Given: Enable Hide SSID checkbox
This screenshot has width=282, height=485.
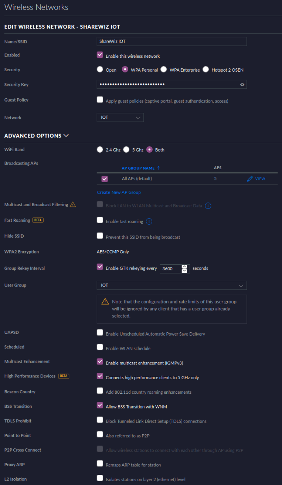Looking at the screenshot, I should 100,236.
